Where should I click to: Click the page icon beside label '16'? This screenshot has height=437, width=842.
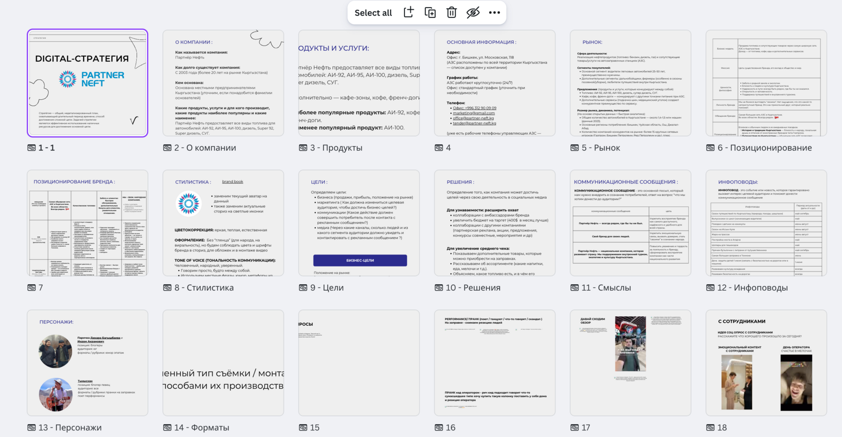click(x=439, y=427)
